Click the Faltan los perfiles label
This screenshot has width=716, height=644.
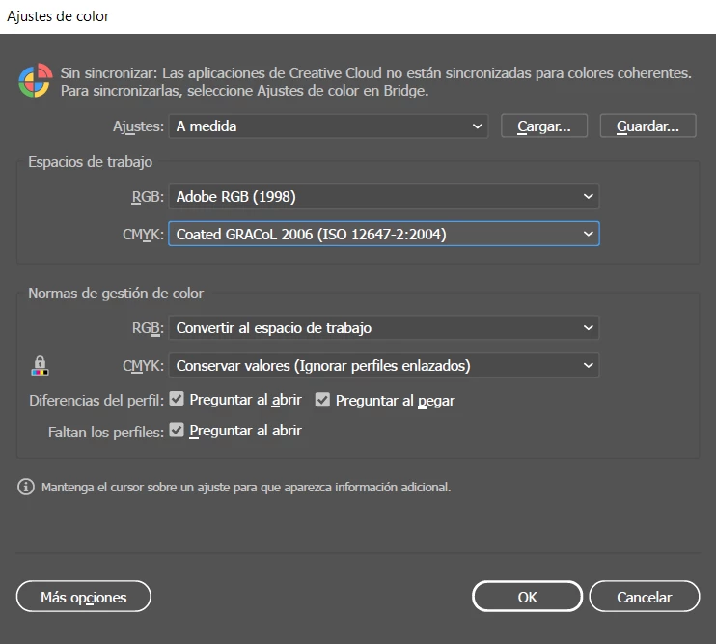pos(106,433)
